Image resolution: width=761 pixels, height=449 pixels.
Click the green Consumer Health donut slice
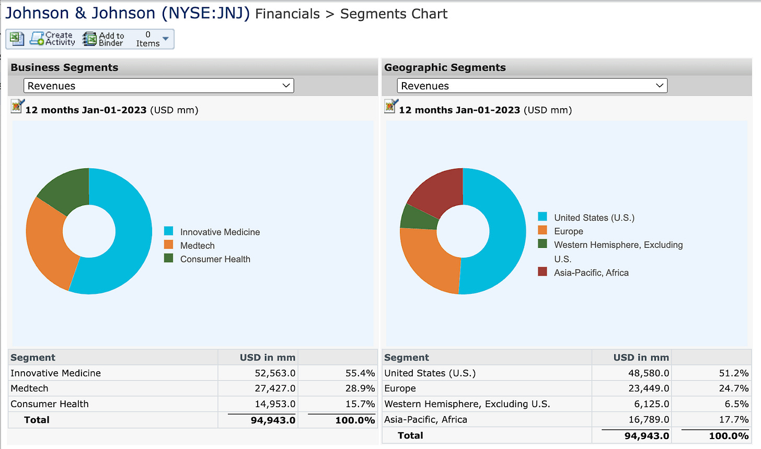click(68, 191)
